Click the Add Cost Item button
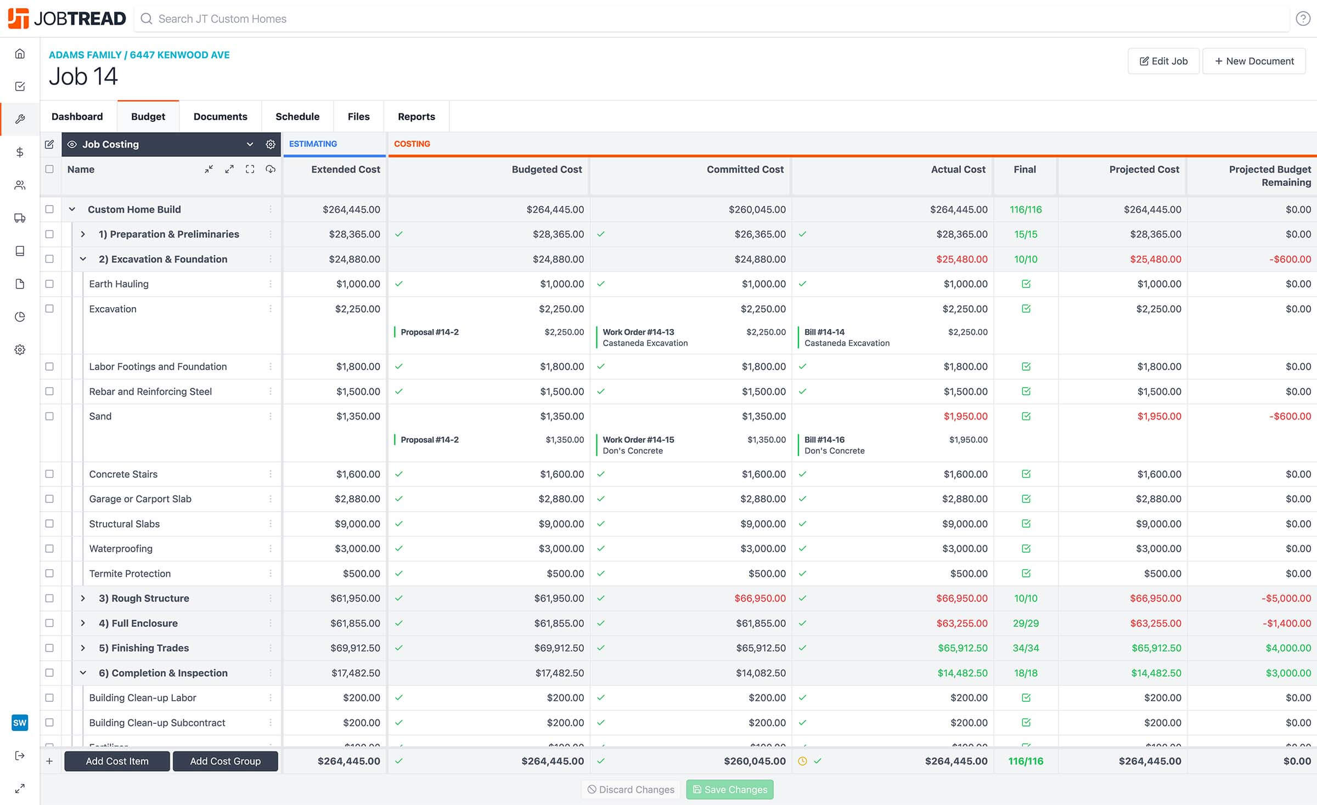Screen dimensions: 1317x805 [117, 761]
